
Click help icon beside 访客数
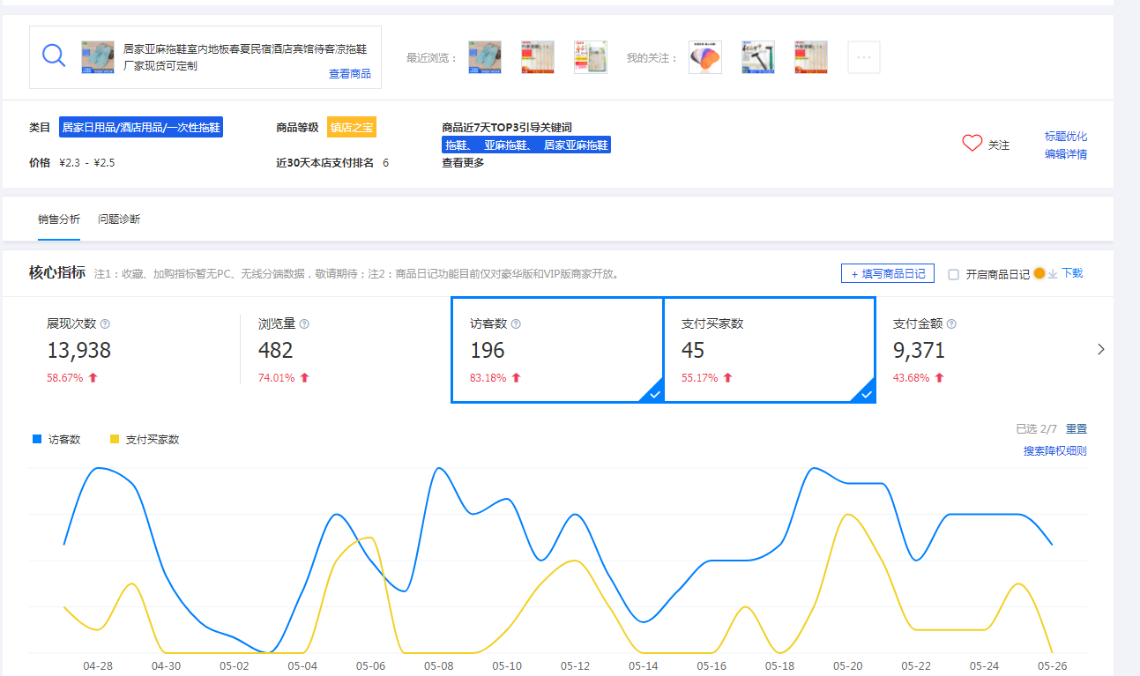tap(516, 324)
